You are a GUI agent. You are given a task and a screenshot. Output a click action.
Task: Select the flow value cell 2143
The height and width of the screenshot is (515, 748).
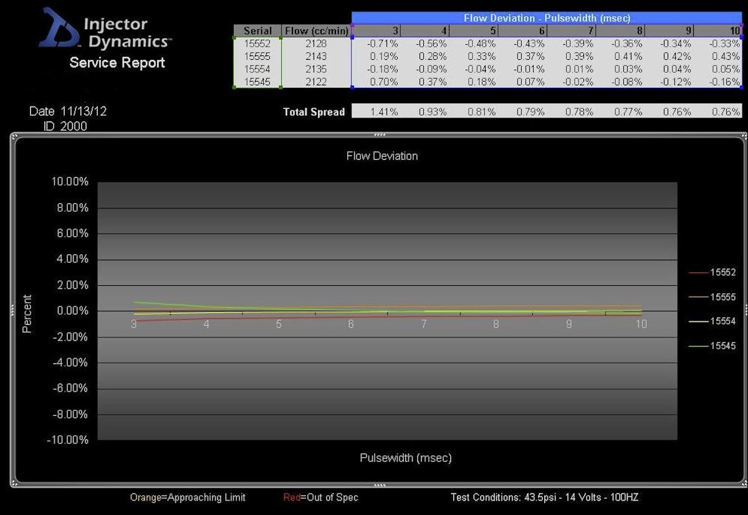coord(316,56)
